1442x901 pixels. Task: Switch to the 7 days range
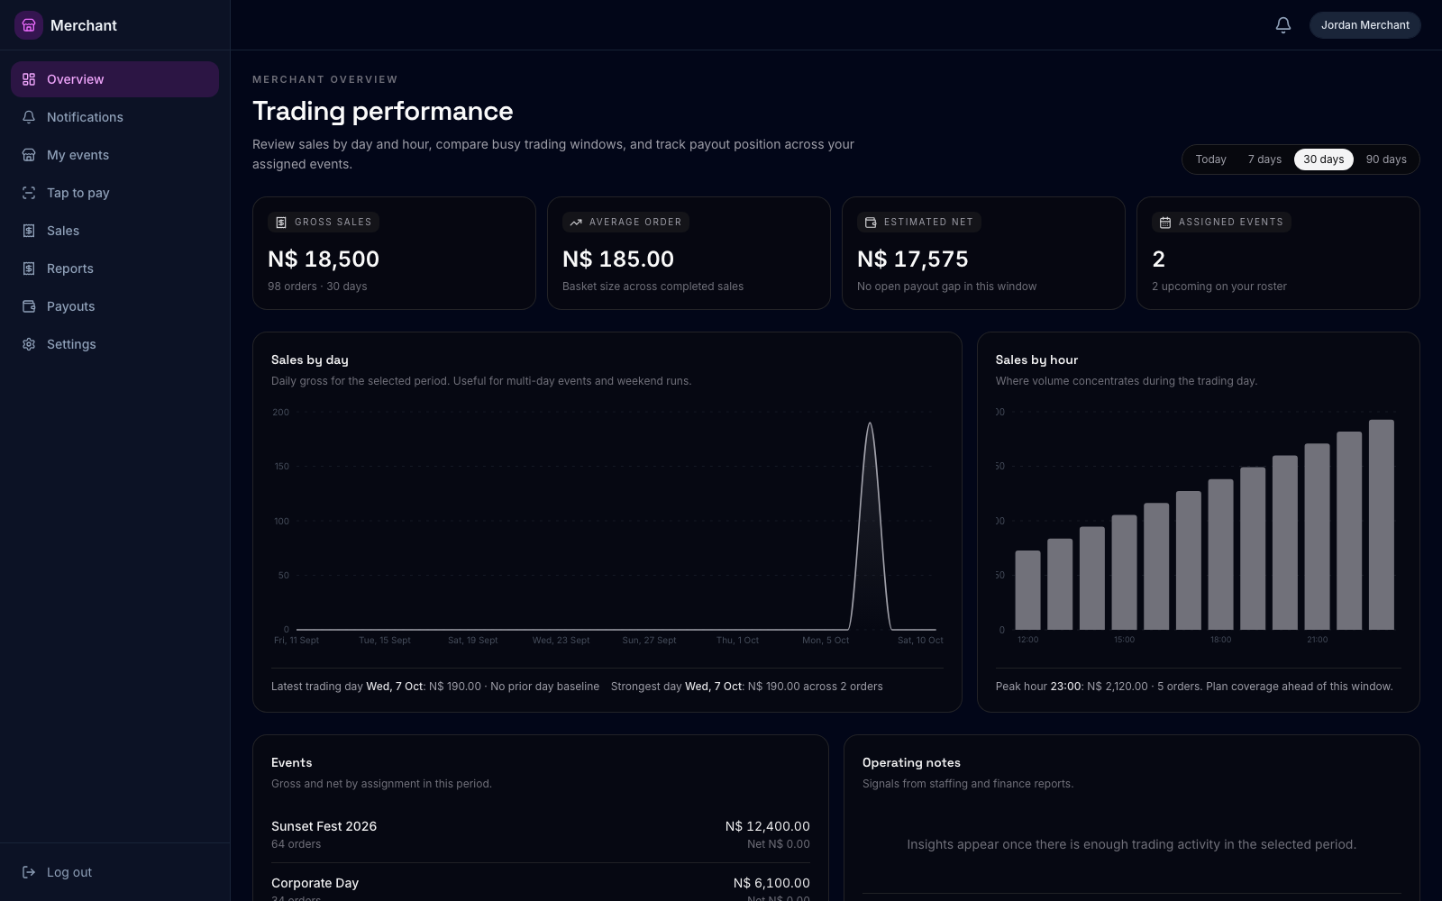[x=1264, y=159]
